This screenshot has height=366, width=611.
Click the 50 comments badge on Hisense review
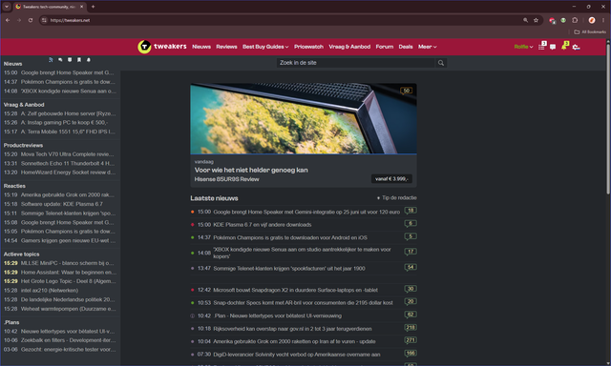[406, 91]
